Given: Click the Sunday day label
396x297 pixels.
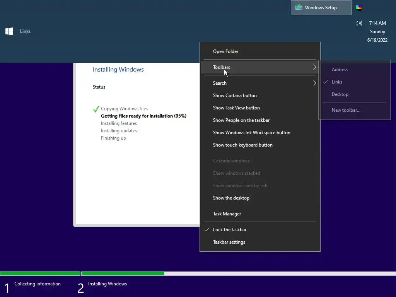Looking at the screenshot, I should tap(377, 32).
